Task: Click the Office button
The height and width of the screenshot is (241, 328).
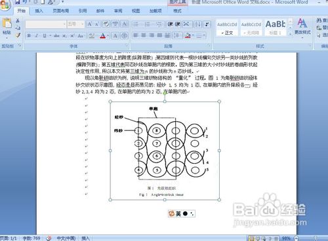Action: [5, 5]
